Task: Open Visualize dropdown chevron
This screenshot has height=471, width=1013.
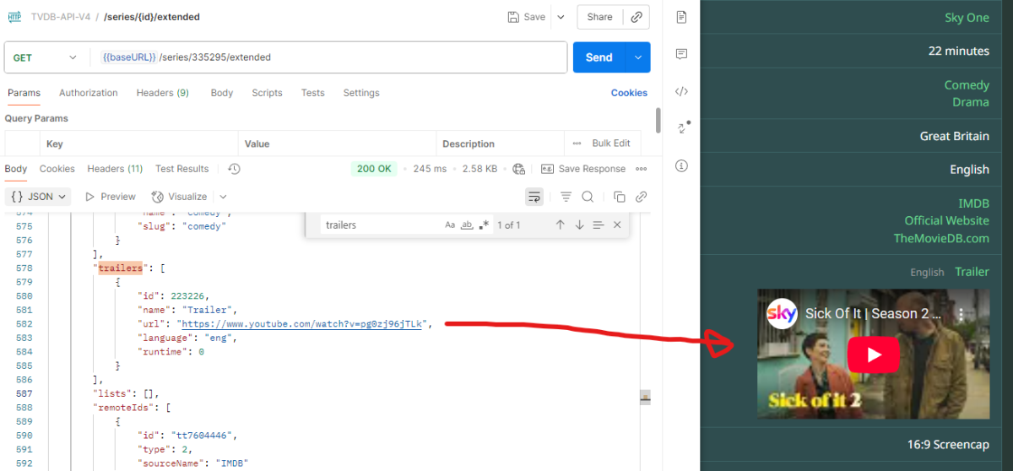Action: [x=223, y=197]
